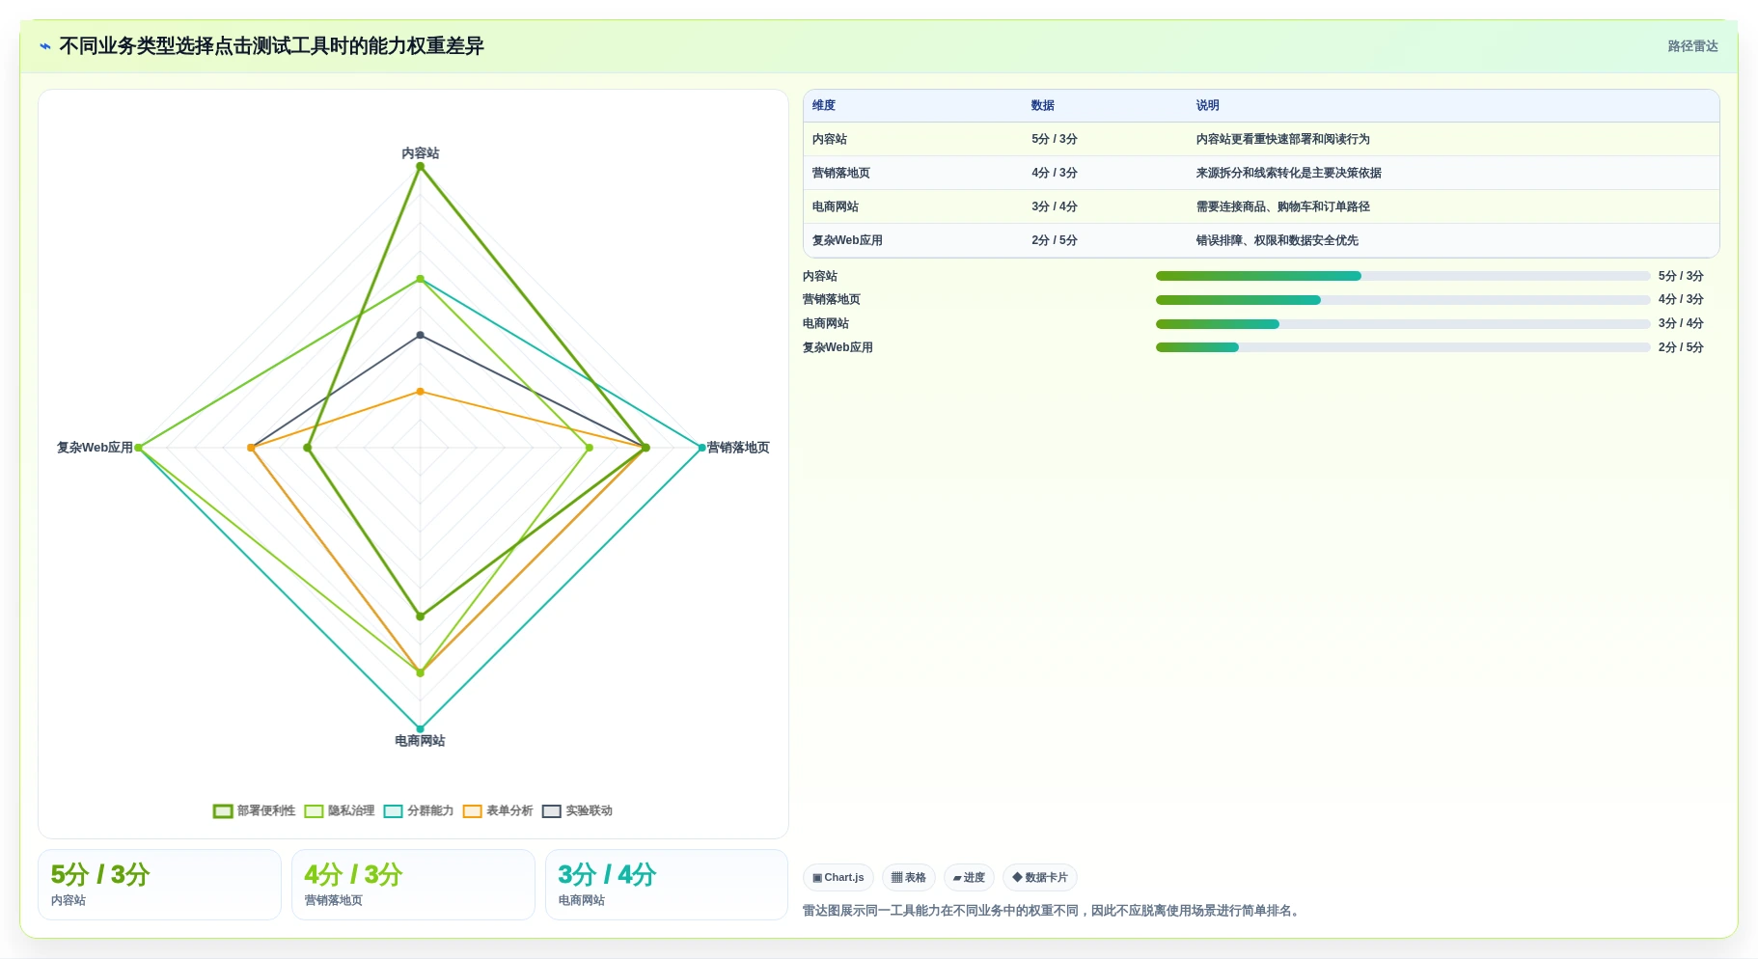This screenshot has height=959, width=1758.
Task: Click the footnote starting with 雷达图展示
Action: [1054, 911]
